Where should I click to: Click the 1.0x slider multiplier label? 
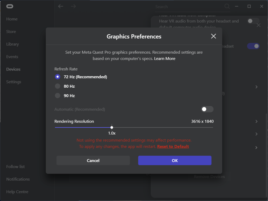click(x=112, y=133)
